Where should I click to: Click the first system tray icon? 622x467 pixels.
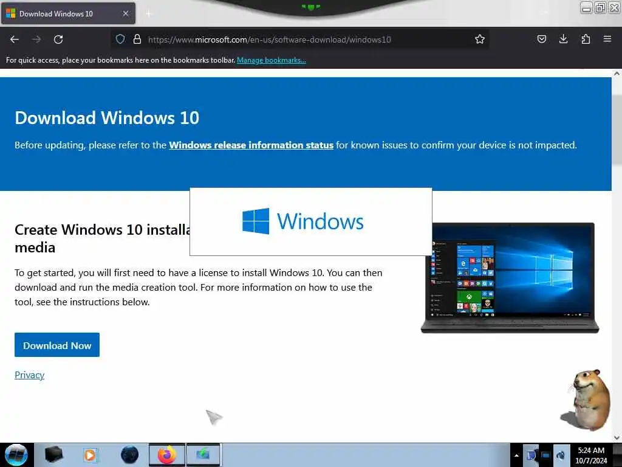click(531, 455)
